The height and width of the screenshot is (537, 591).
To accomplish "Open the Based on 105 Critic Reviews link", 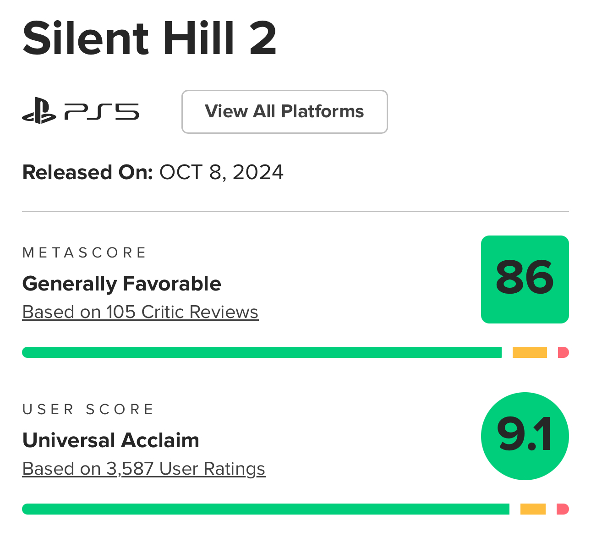I will click(140, 312).
